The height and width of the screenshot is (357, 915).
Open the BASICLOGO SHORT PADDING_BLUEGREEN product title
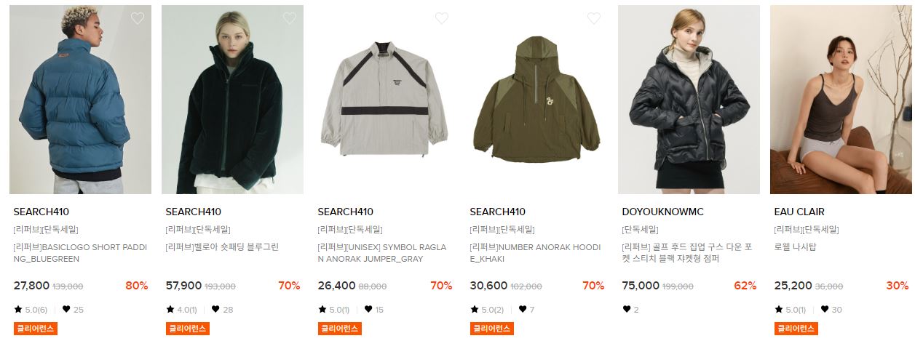point(80,253)
